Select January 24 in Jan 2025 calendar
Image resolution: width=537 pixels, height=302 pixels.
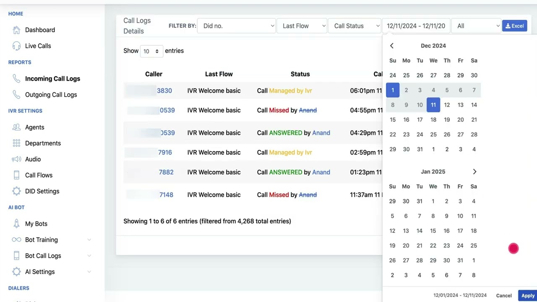point(460,245)
